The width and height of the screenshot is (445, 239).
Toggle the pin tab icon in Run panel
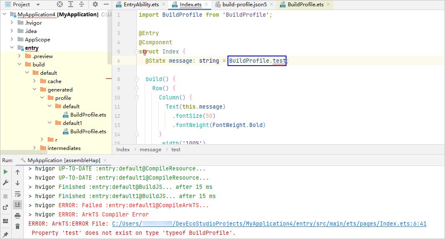5,235
